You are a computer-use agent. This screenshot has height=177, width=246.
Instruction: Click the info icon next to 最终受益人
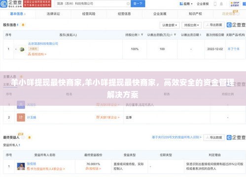(x=23, y=137)
